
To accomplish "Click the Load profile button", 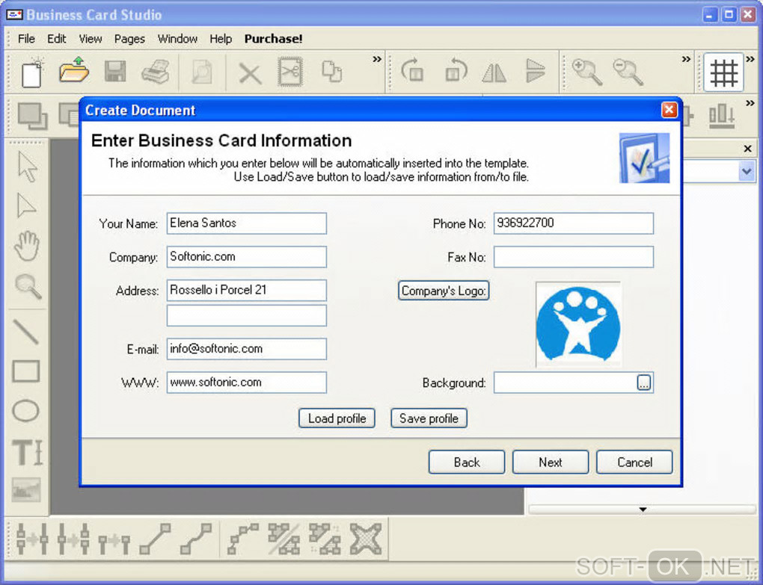I will (337, 418).
